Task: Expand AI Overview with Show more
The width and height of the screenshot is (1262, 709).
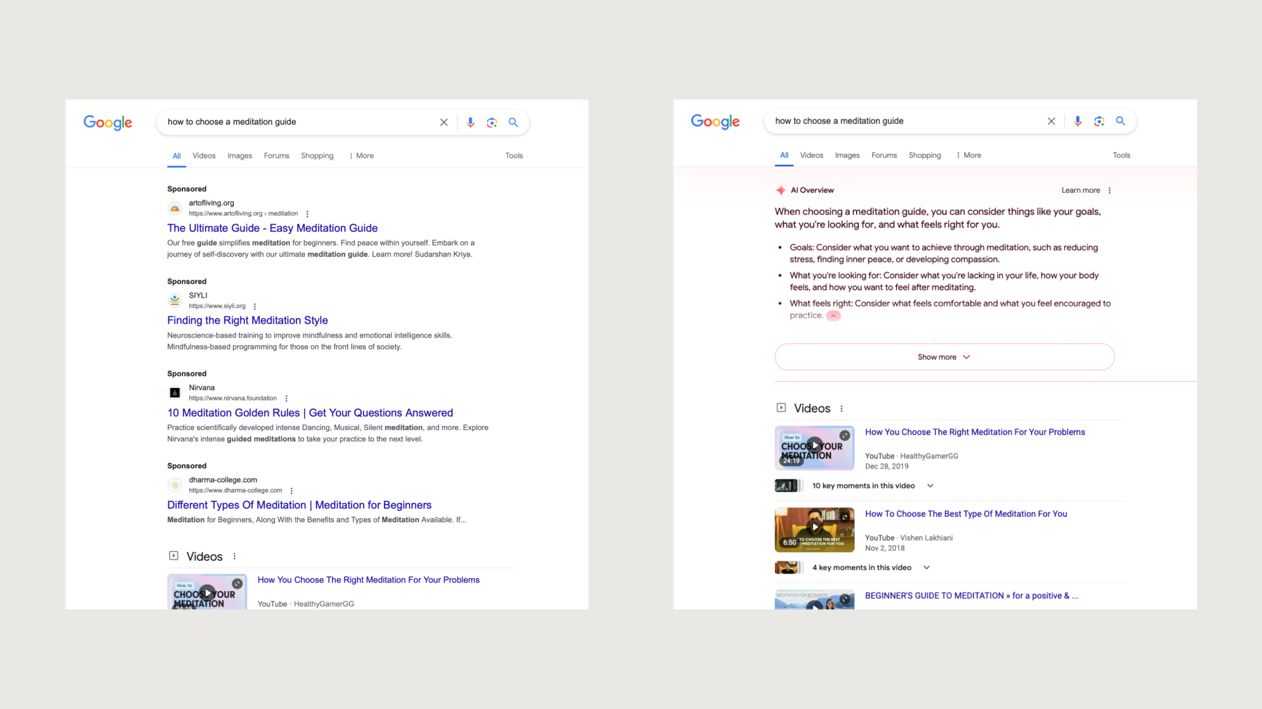Action: tap(944, 357)
